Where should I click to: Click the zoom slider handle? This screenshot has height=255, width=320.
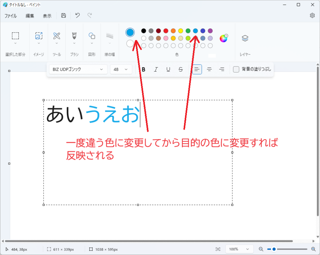(x=274, y=249)
